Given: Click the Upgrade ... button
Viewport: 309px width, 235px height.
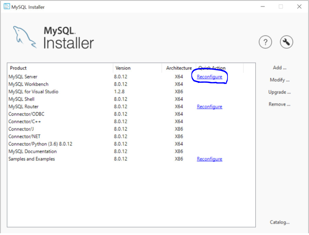Looking at the screenshot, I should pos(279,92).
